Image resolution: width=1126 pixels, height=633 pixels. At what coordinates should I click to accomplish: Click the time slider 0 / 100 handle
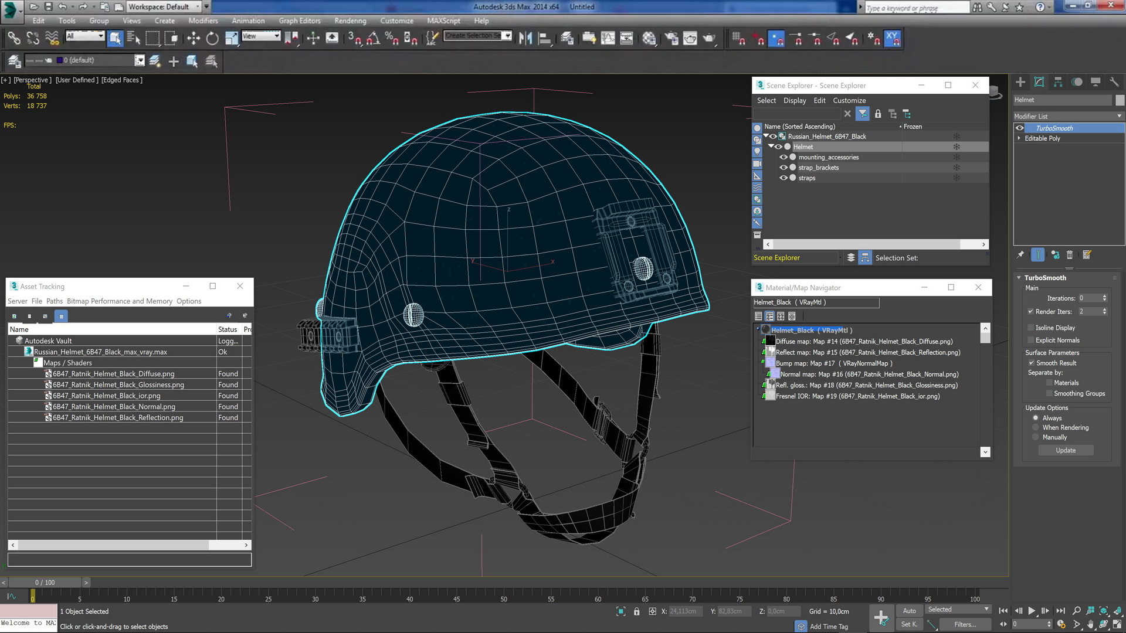click(x=45, y=583)
